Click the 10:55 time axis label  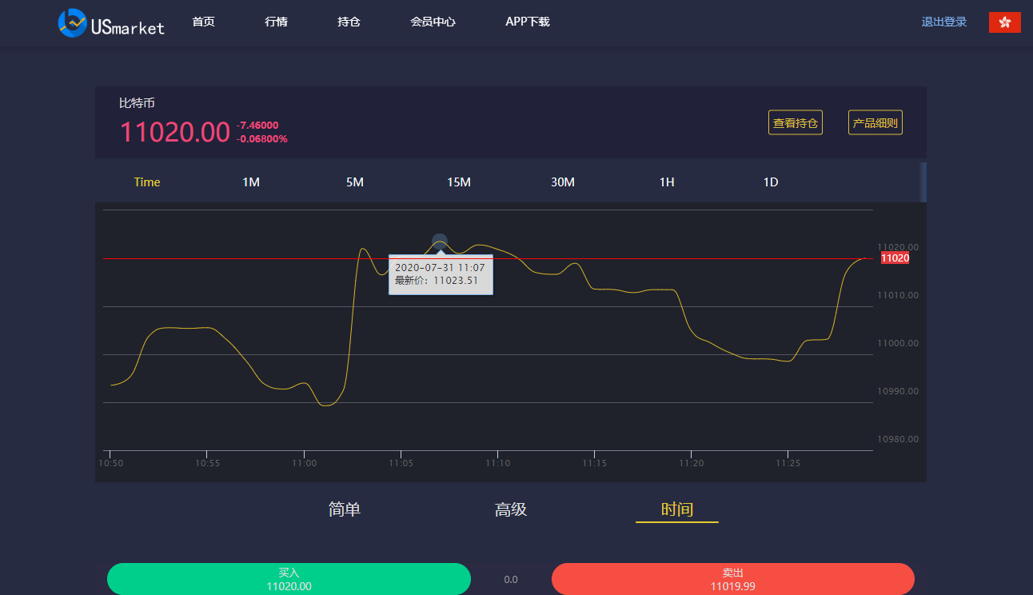pyautogui.click(x=207, y=463)
